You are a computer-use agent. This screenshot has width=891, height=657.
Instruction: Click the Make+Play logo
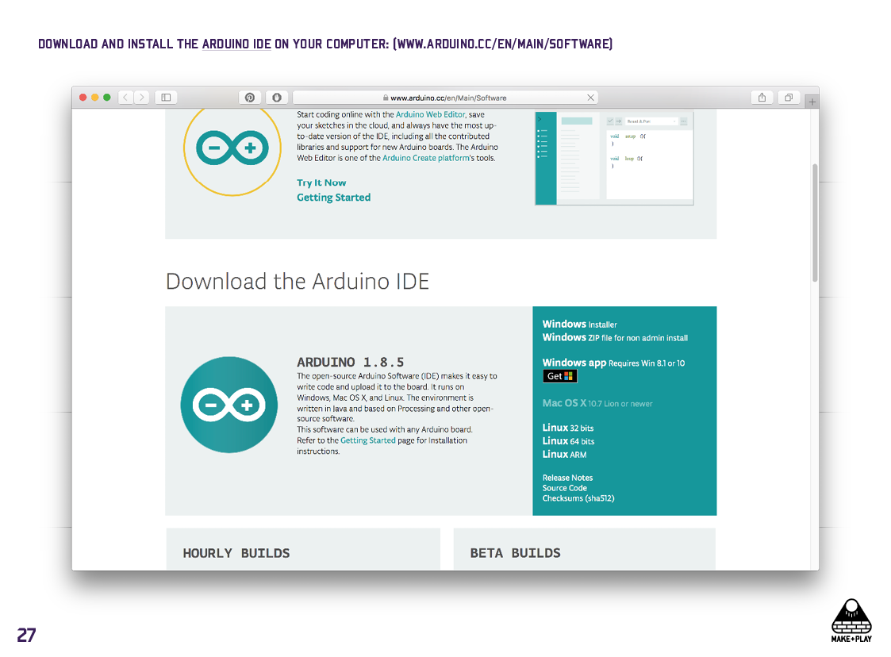coord(851,620)
